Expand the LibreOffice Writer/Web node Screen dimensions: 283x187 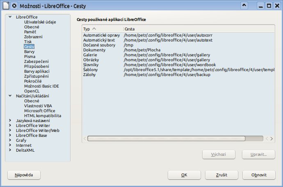pyautogui.click(x=10, y=130)
